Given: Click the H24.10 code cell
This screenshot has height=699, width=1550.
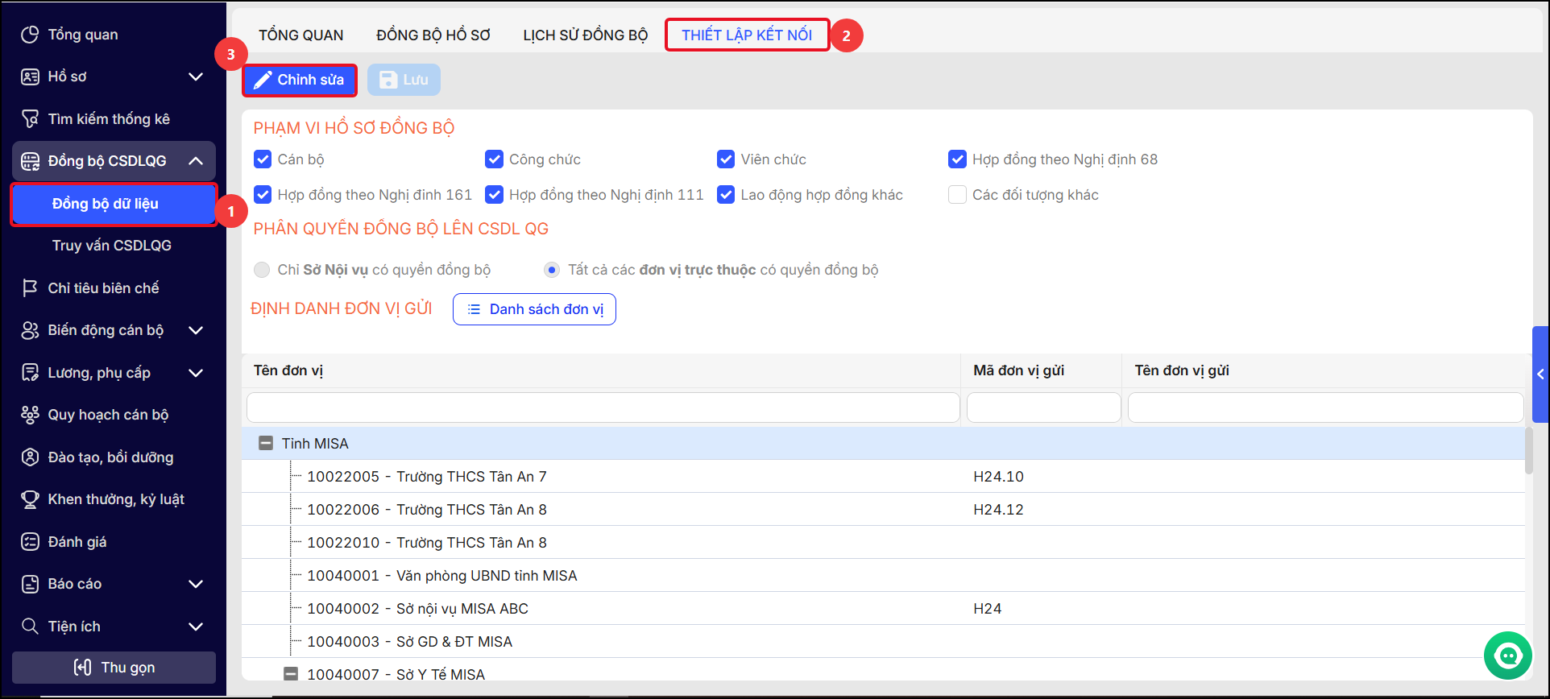Looking at the screenshot, I should pyautogui.click(x=998, y=477).
